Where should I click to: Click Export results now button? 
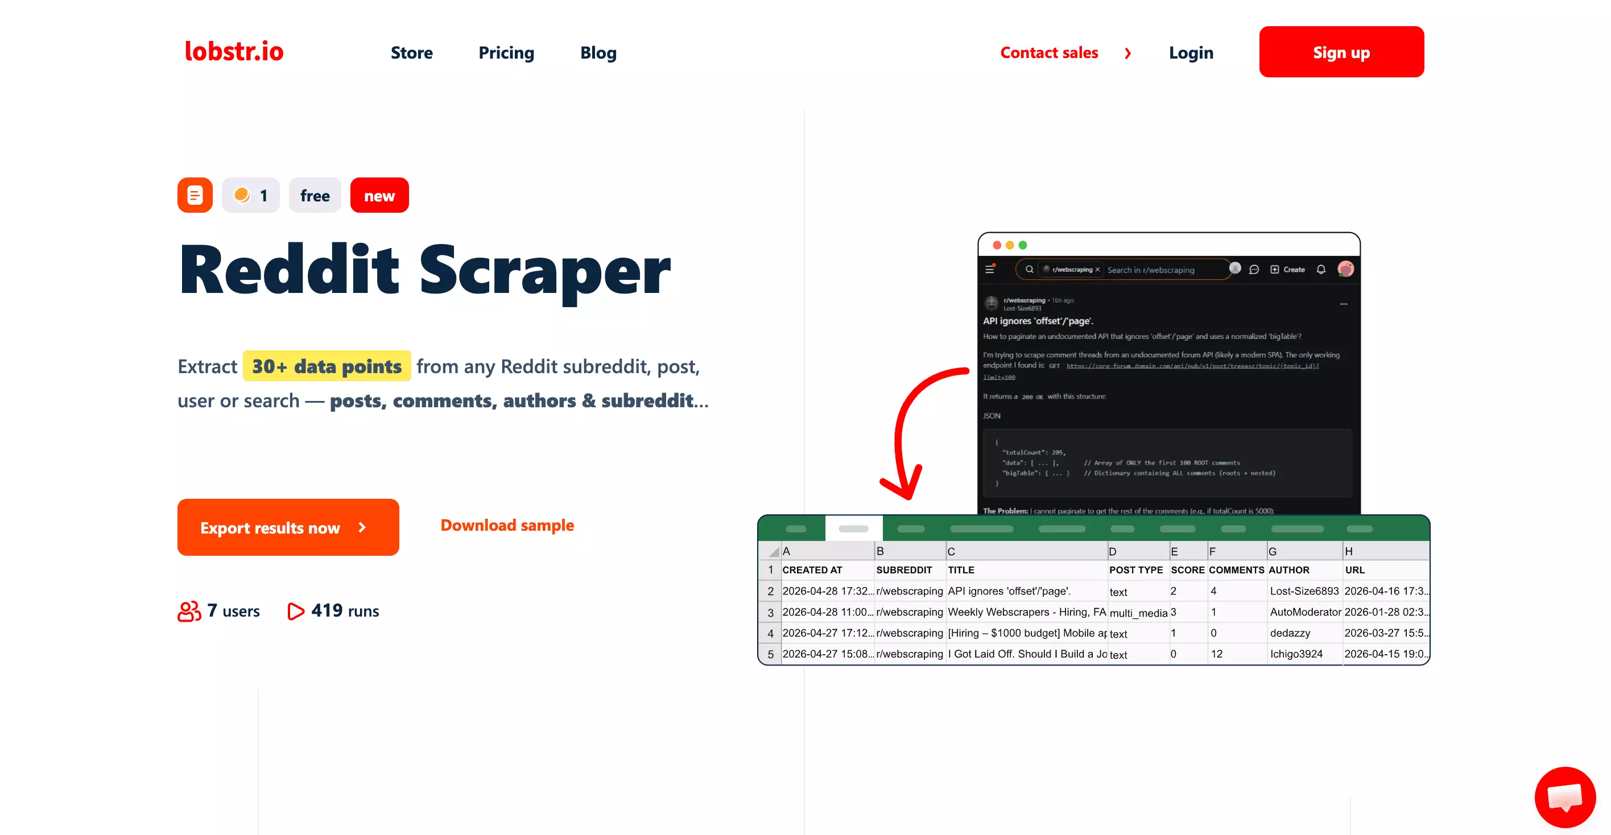click(288, 527)
